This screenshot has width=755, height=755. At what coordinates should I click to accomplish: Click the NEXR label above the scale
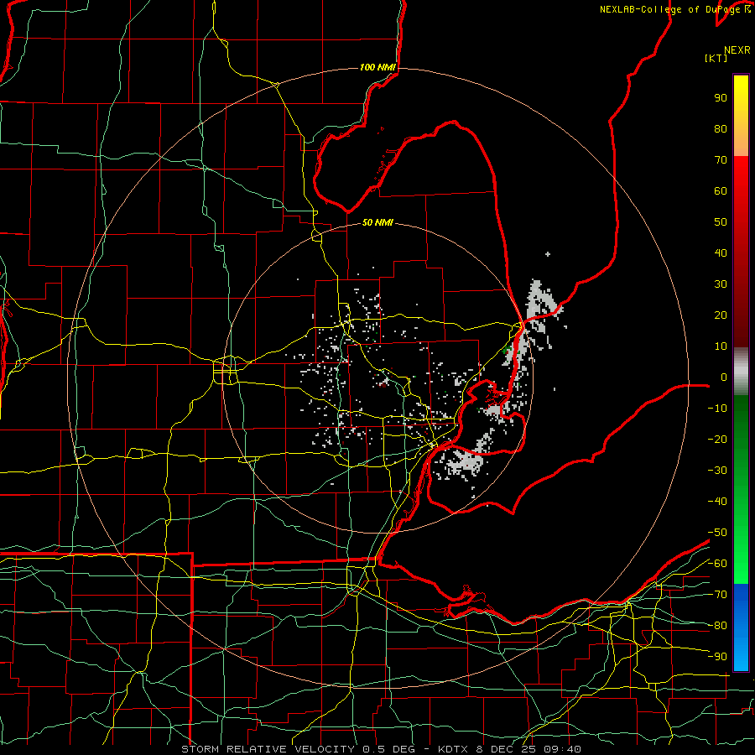point(737,50)
